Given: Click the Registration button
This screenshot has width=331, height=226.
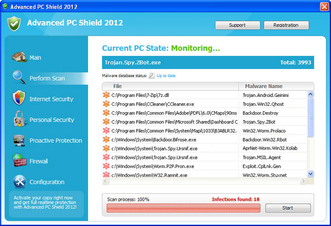Looking at the screenshot, I should (286, 25).
